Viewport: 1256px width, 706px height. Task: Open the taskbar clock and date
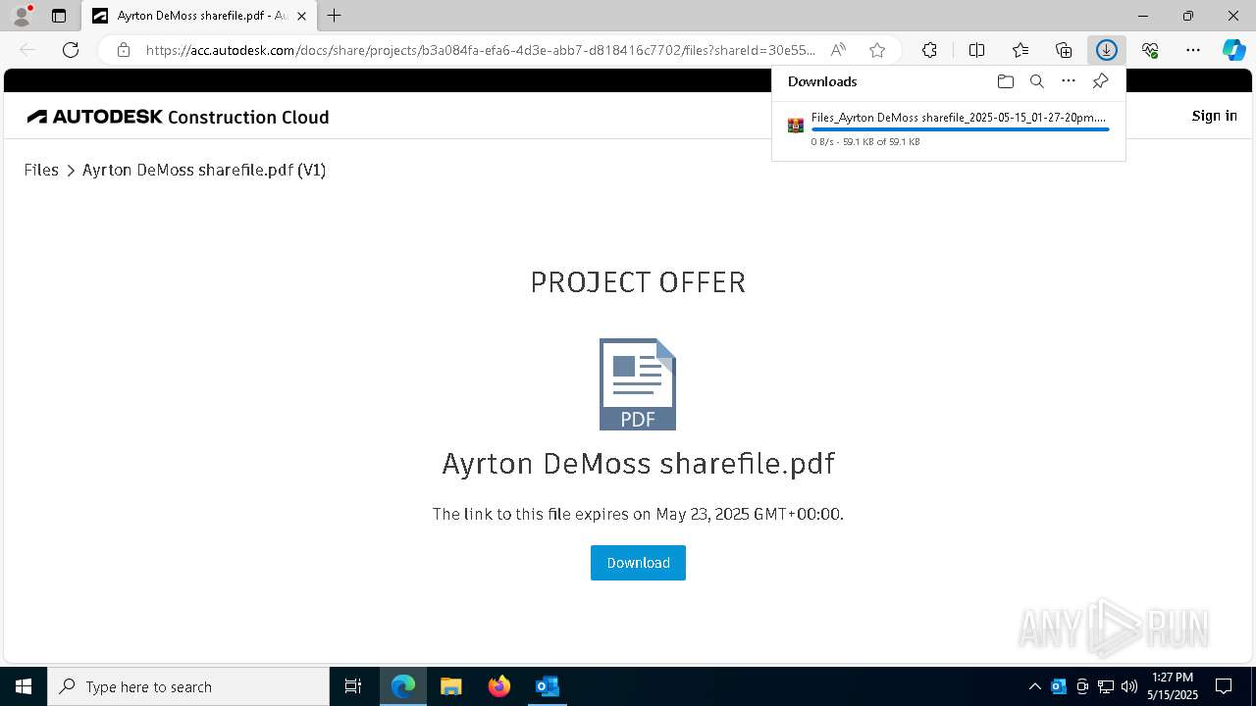[x=1173, y=686]
